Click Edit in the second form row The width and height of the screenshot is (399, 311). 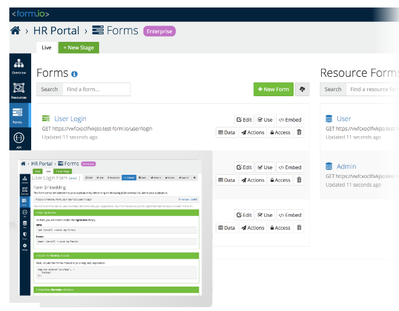(x=244, y=167)
